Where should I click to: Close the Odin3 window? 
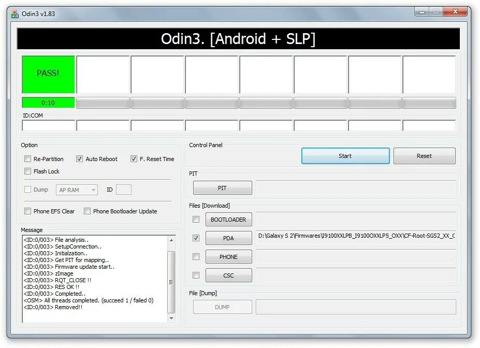[x=456, y=11]
